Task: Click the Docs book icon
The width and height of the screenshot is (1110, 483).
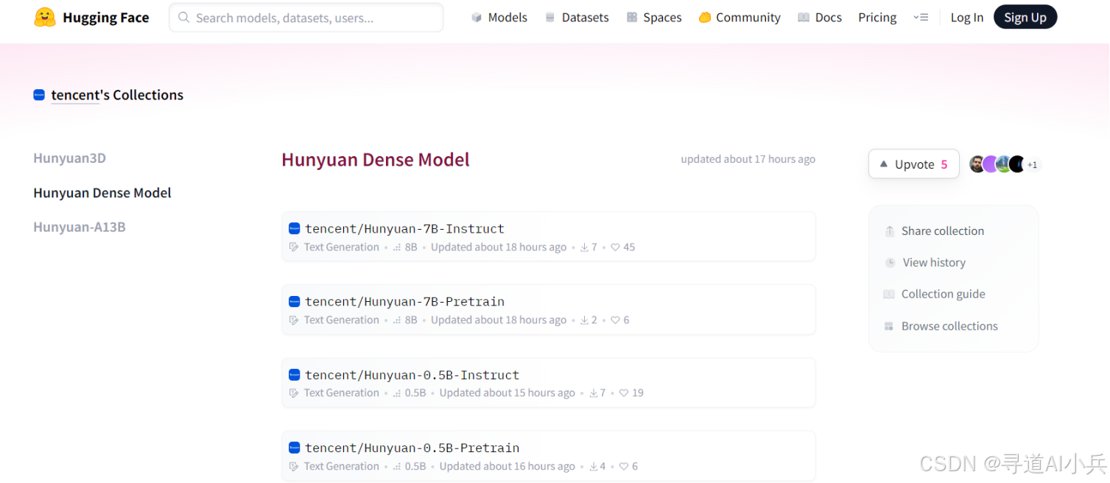Action: (x=804, y=18)
